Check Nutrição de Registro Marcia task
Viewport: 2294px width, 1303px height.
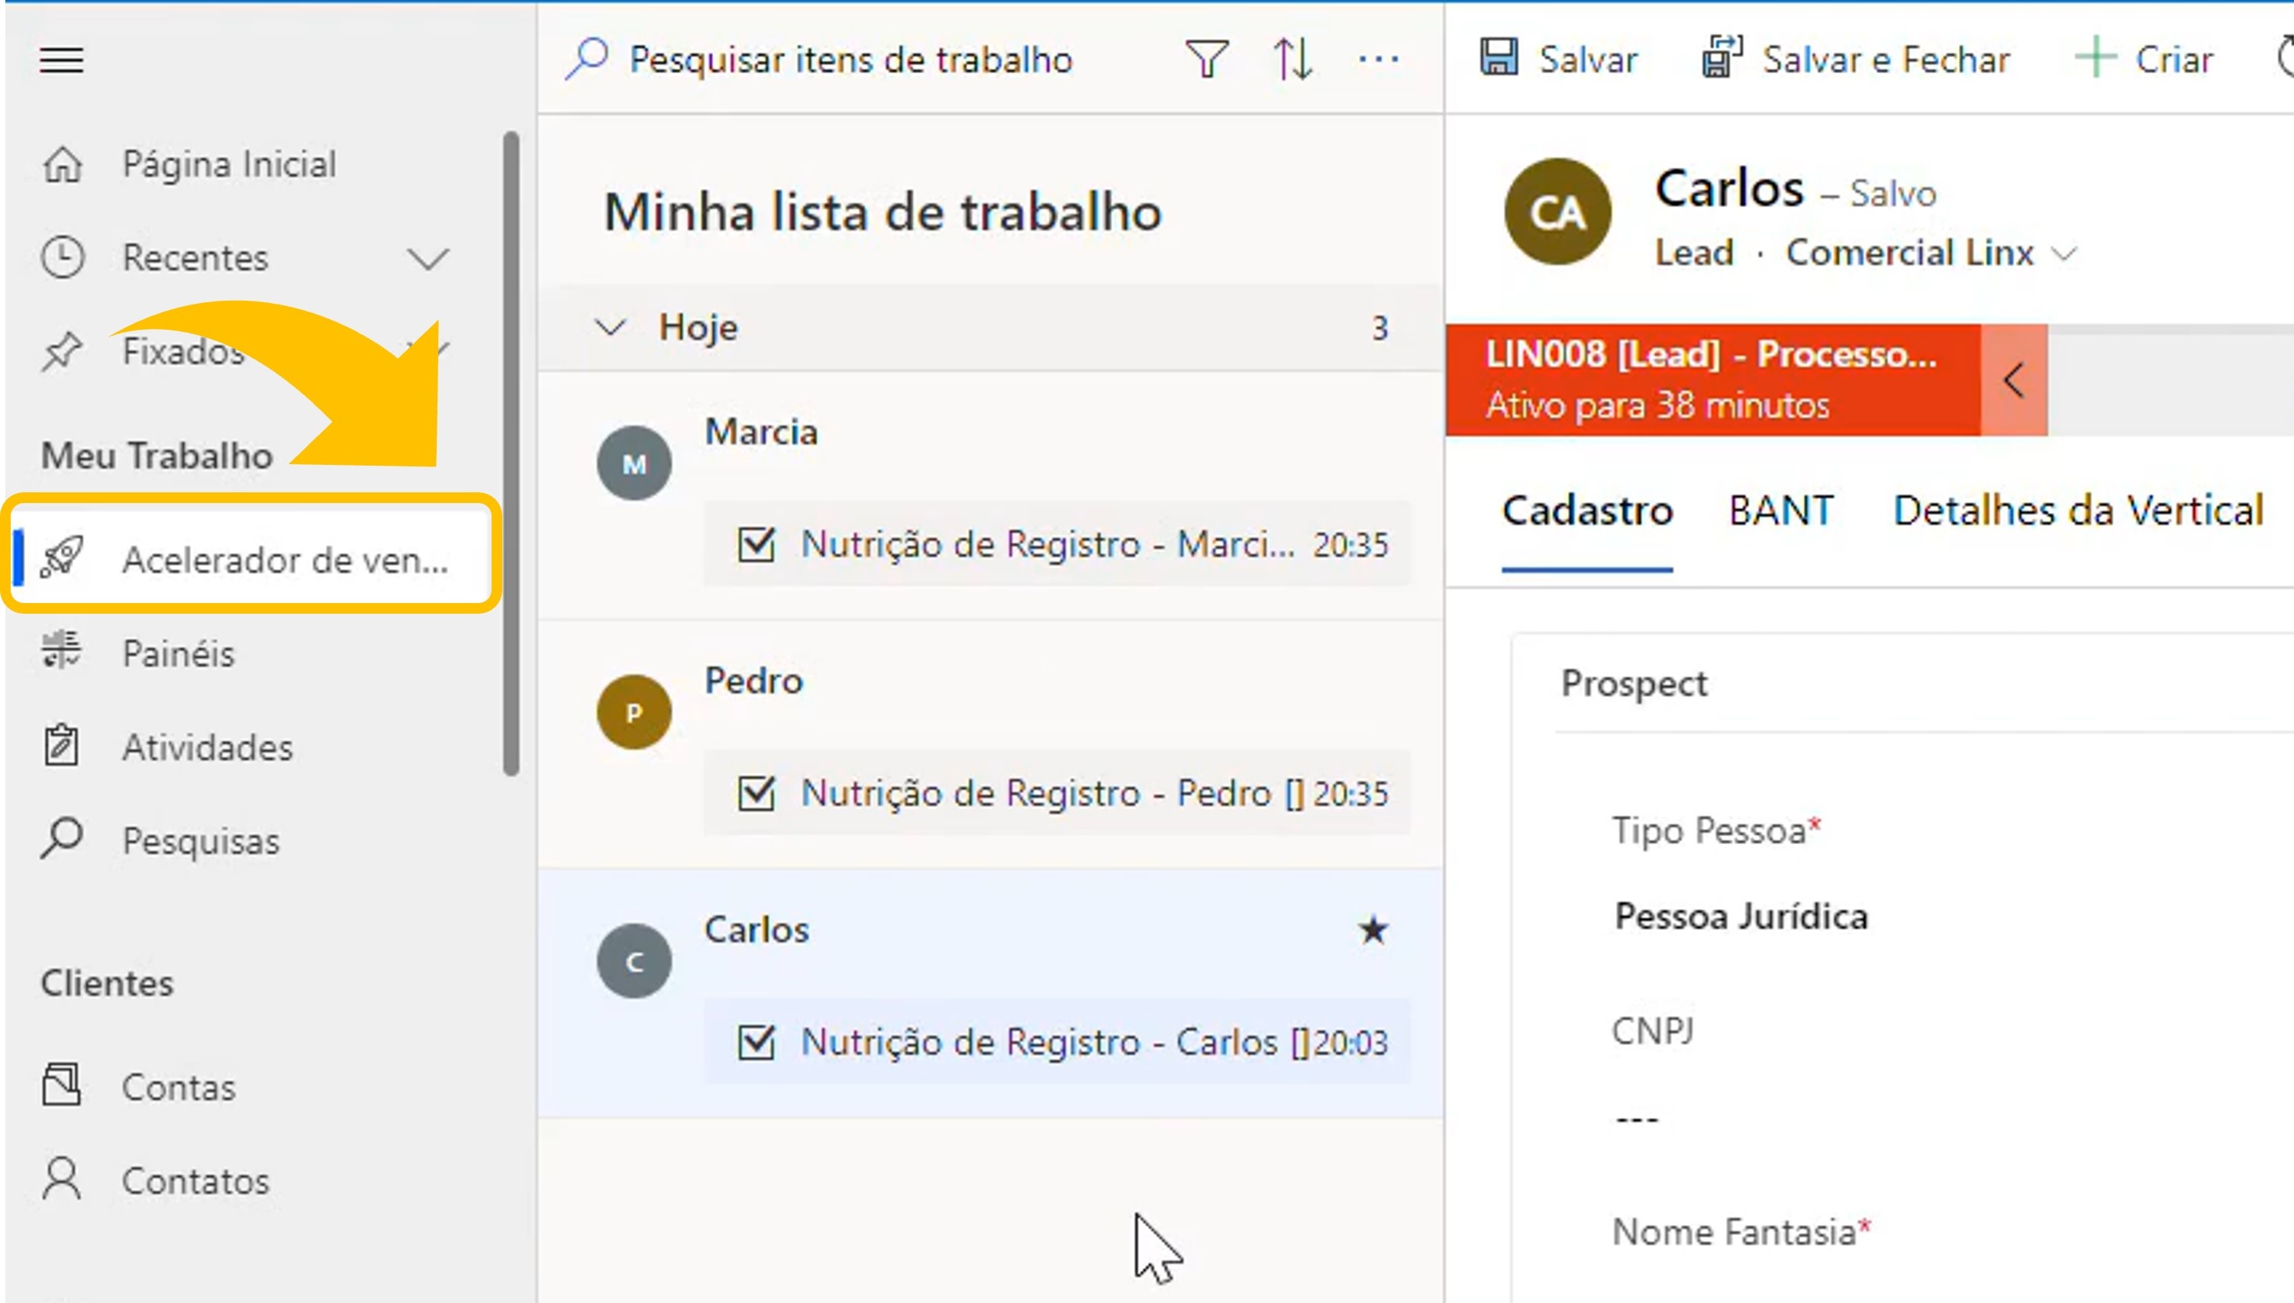pyautogui.click(x=757, y=544)
